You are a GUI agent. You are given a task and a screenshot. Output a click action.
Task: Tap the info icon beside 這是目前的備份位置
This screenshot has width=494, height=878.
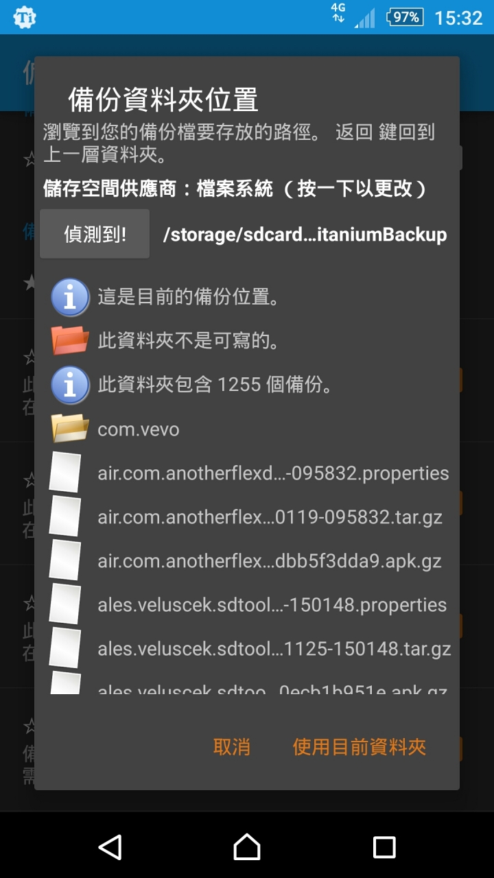click(x=70, y=298)
